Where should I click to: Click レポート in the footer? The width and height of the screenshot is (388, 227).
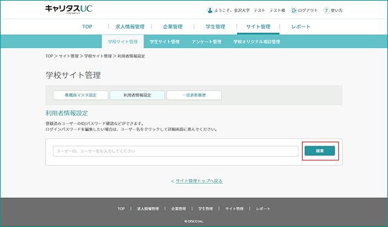tap(263, 209)
